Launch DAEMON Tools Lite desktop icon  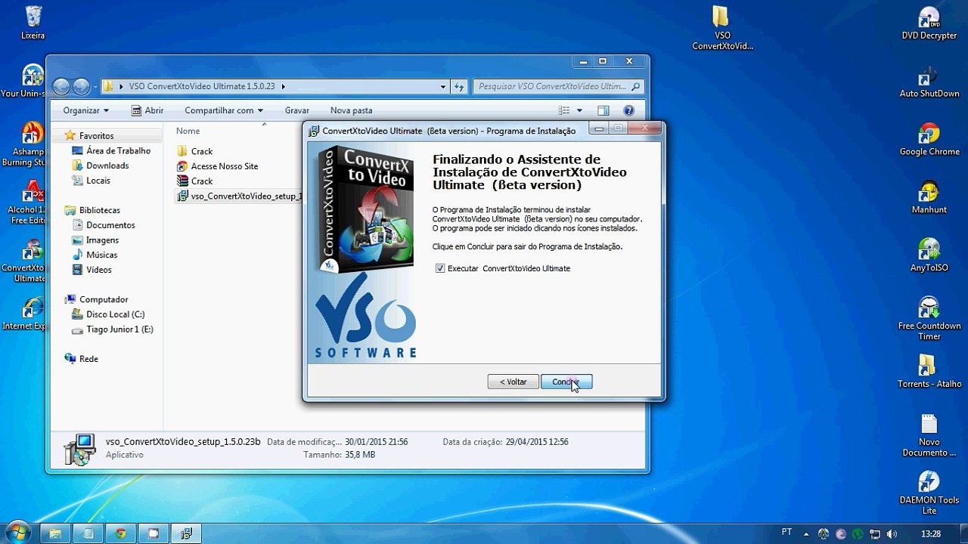pyautogui.click(x=929, y=493)
